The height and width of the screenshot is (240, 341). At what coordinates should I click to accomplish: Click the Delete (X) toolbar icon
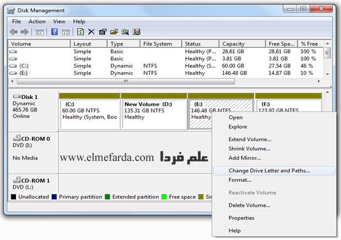pos(91,32)
